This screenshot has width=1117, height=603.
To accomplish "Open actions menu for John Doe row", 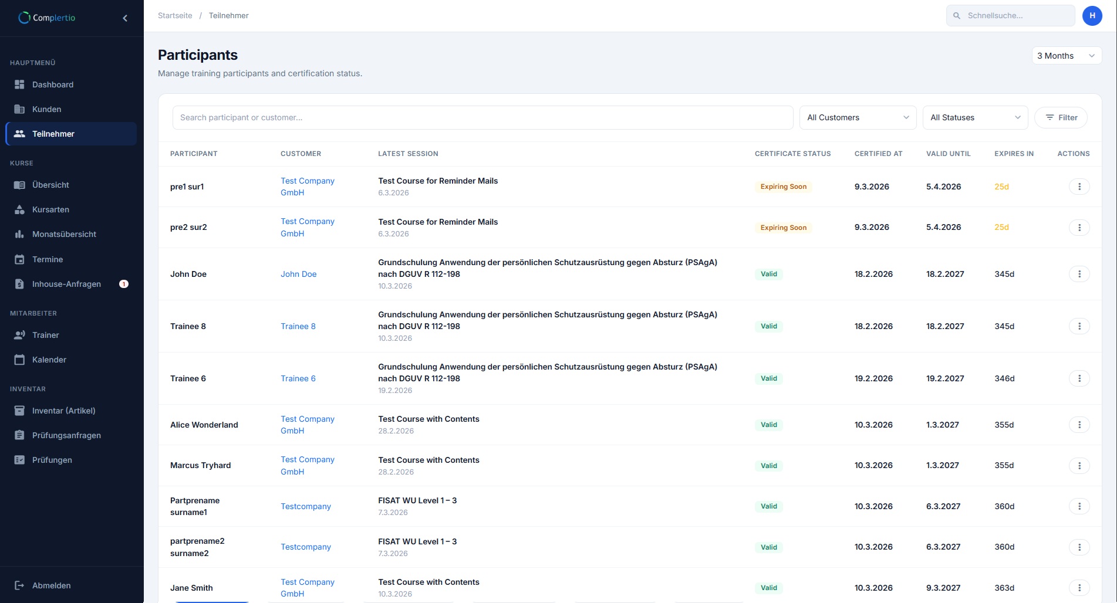I will click(x=1079, y=274).
